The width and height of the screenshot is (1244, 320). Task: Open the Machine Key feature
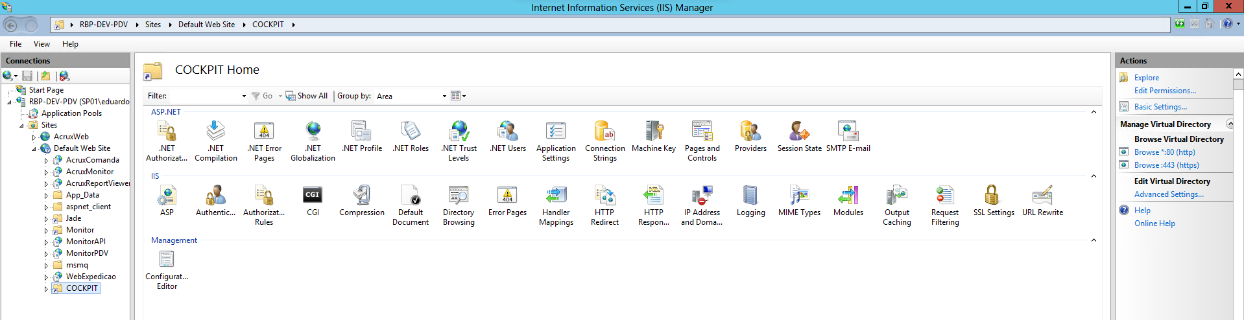click(654, 132)
